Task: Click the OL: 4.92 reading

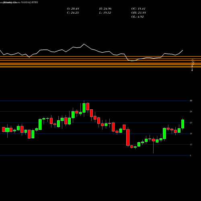Action: 137,17
